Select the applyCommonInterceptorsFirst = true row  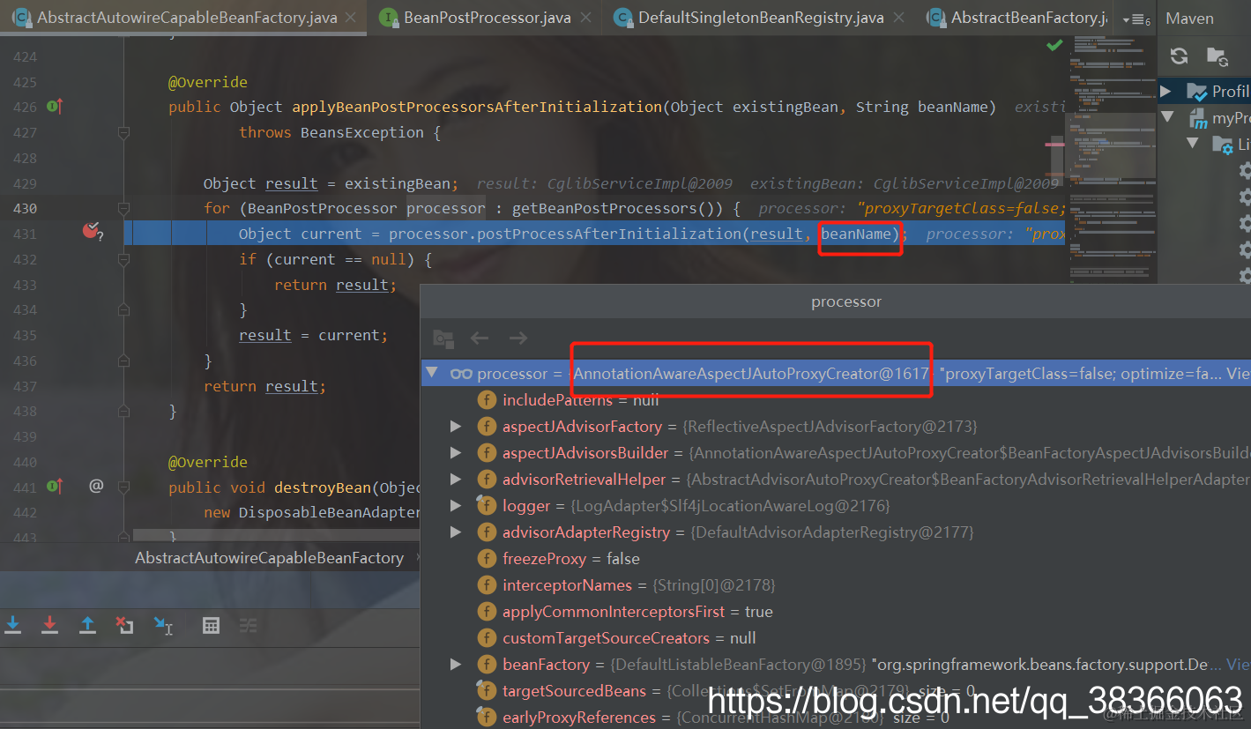(836, 612)
